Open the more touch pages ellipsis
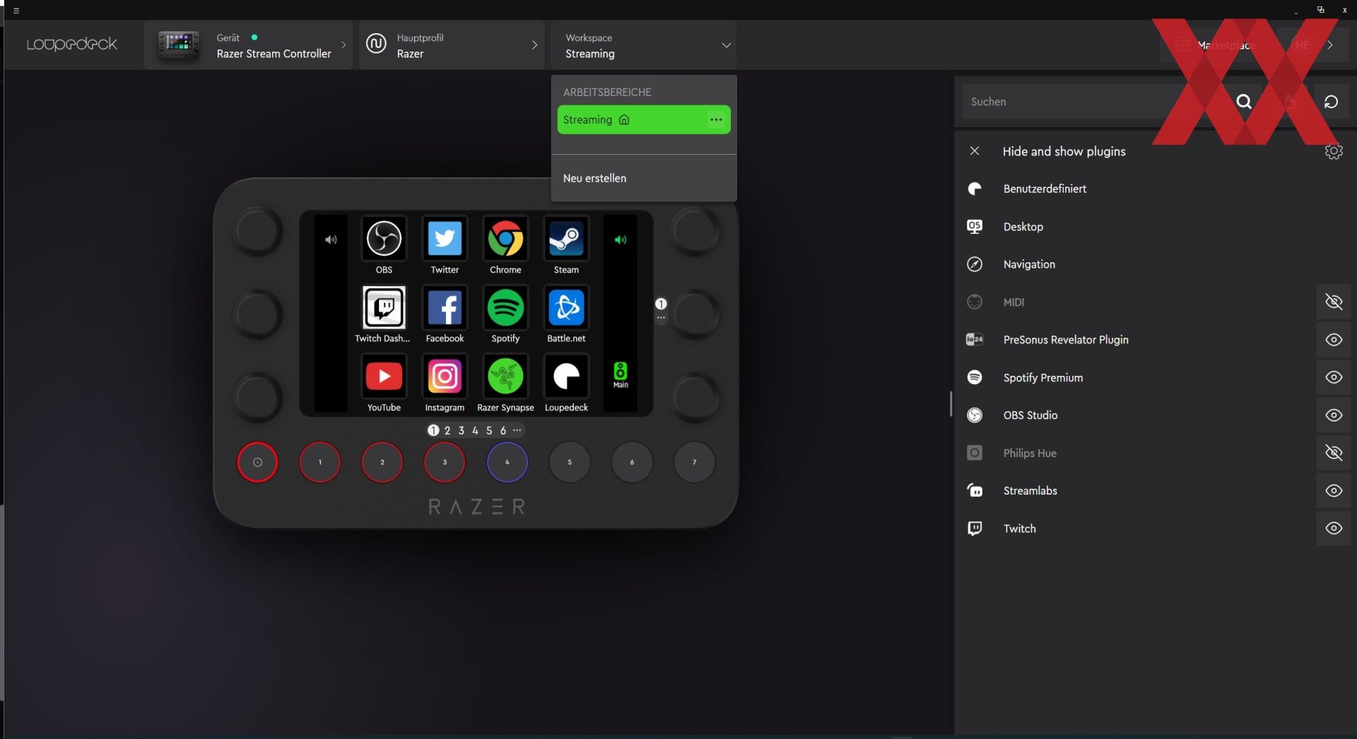 coord(517,430)
